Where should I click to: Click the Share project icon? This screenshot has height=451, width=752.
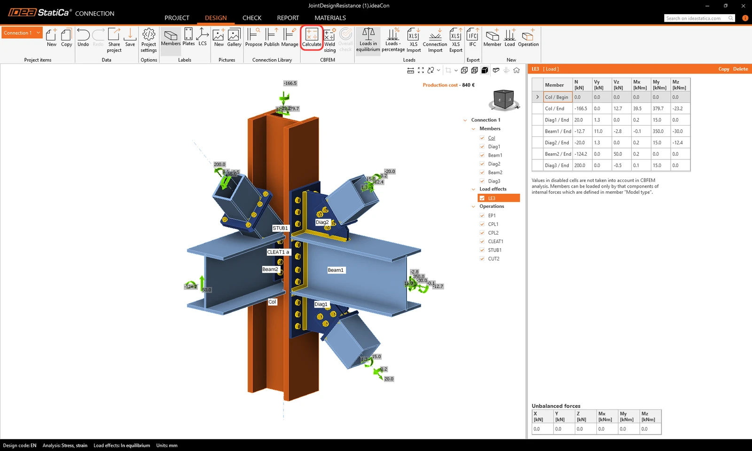point(114,40)
